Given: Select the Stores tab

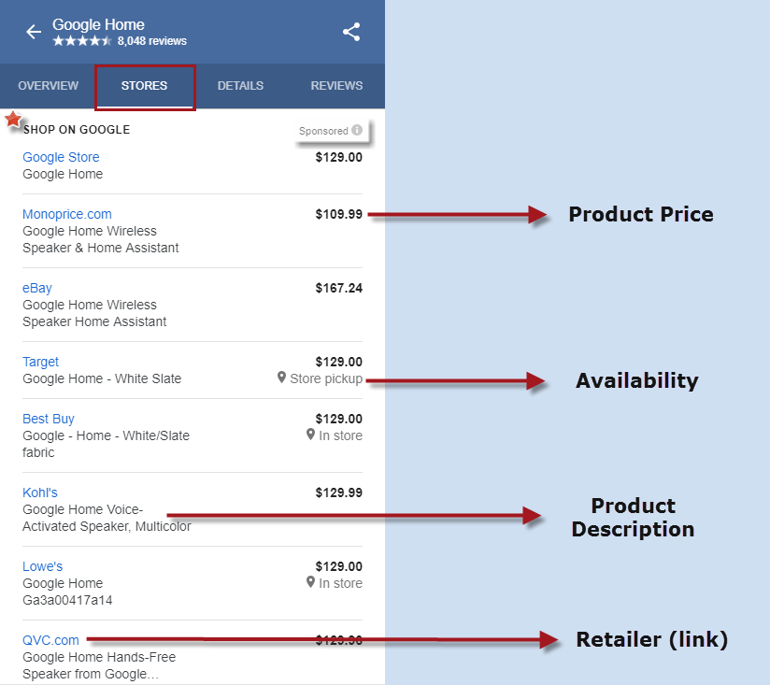Looking at the screenshot, I should coord(145,86).
